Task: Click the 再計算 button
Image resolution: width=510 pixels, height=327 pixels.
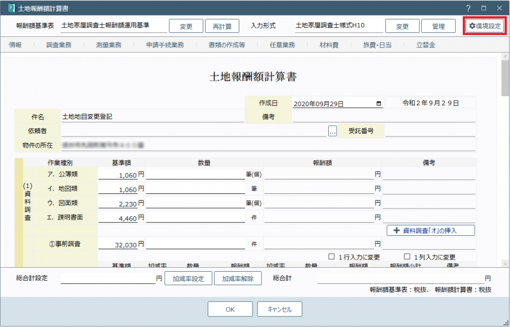Action: pos(222,26)
